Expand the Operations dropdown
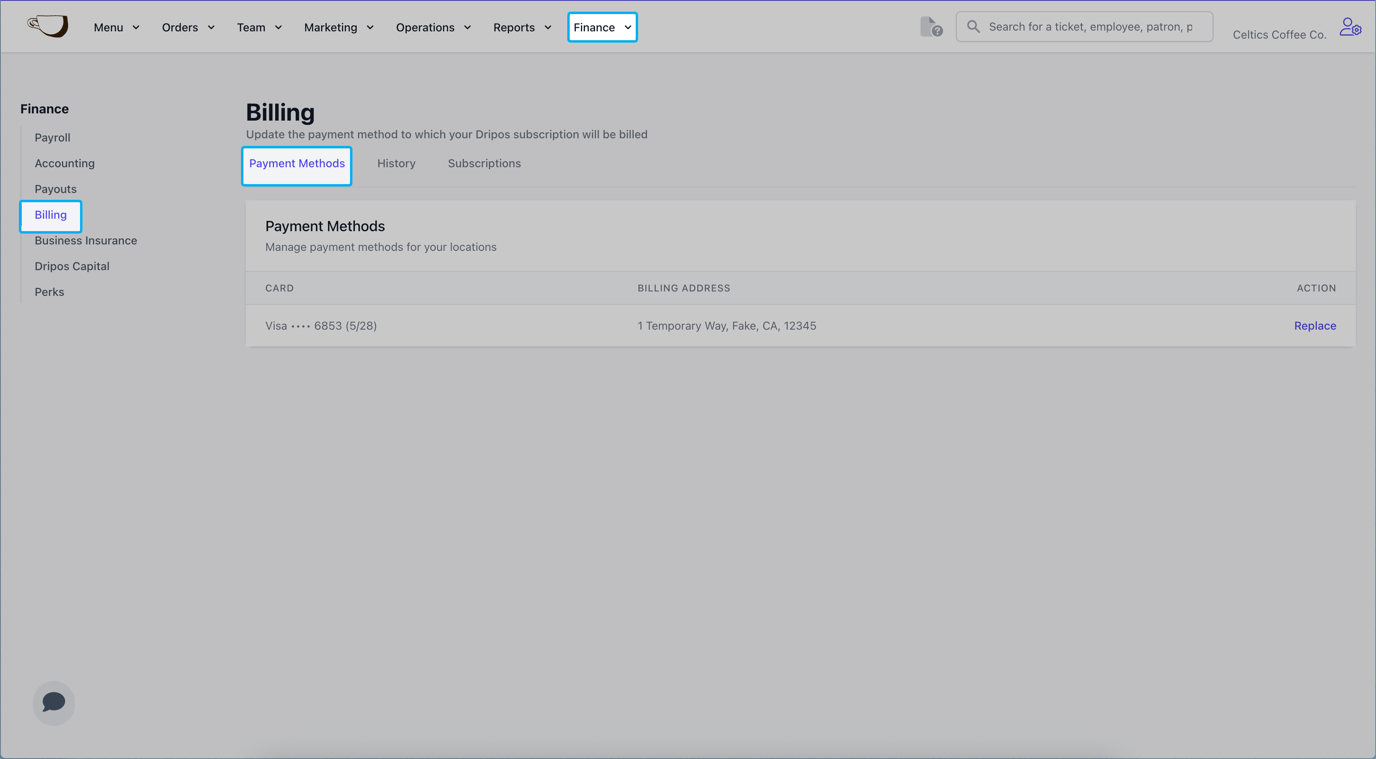Image resolution: width=1376 pixels, height=759 pixels. coord(433,27)
